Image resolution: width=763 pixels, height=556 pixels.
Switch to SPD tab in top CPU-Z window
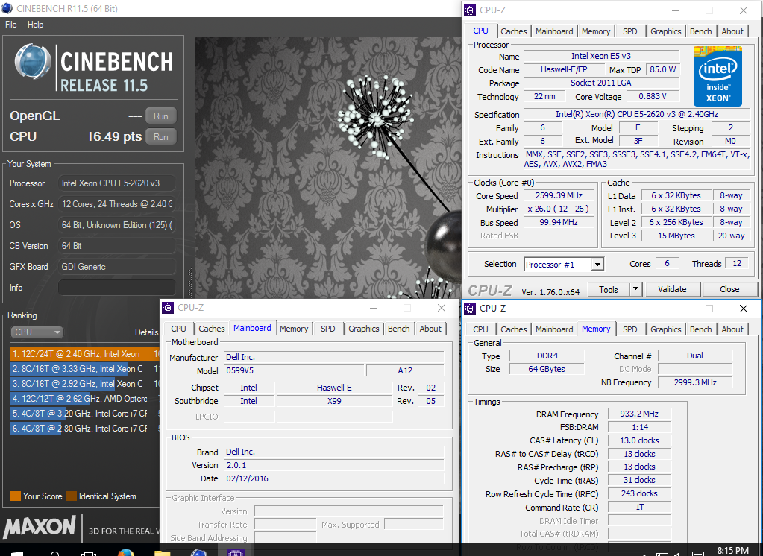coord(629,31)
